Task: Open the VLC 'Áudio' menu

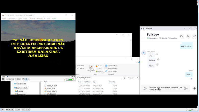Action: coord(20,19)
